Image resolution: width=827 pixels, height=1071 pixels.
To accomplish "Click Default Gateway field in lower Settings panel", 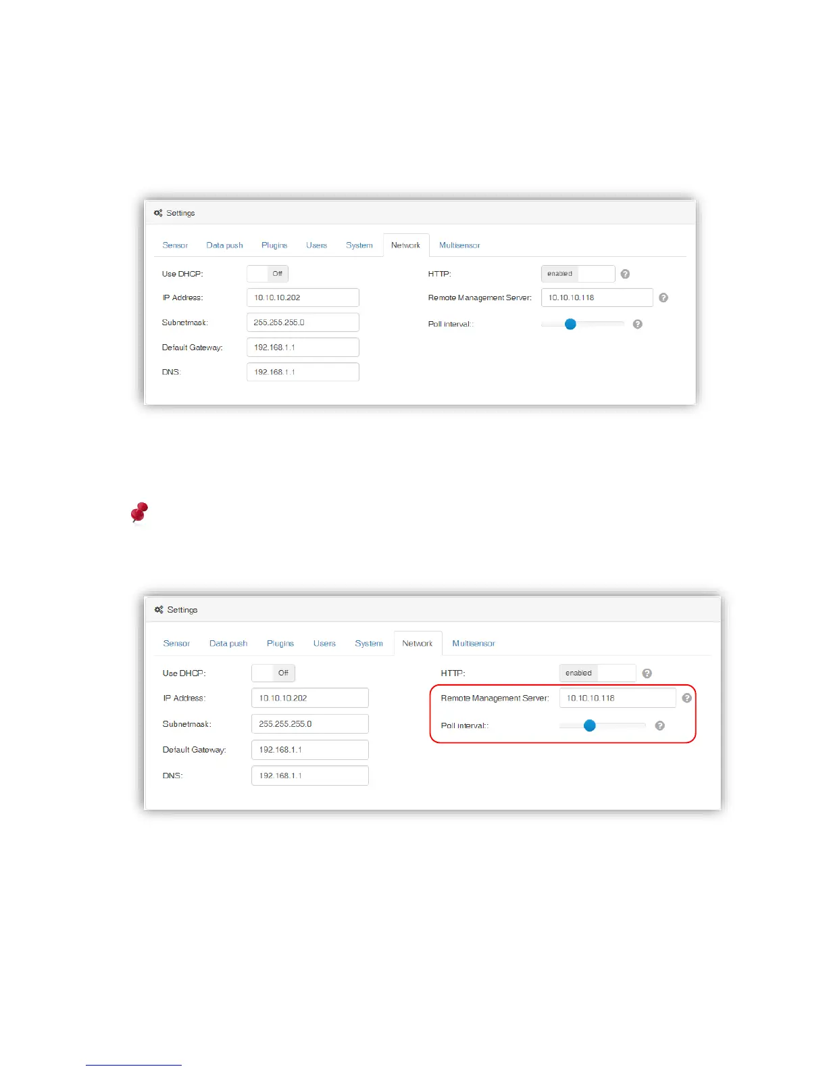I will [x=310, y=750].
